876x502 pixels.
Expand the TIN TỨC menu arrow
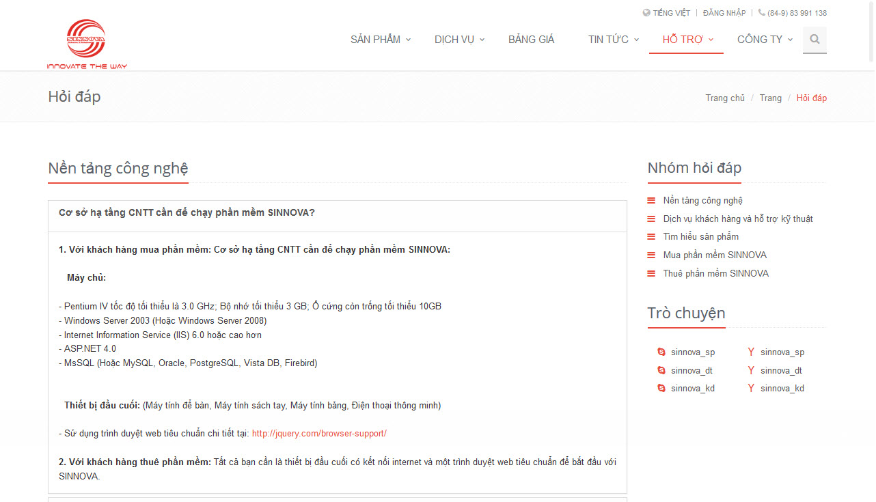tap(636, 40)
